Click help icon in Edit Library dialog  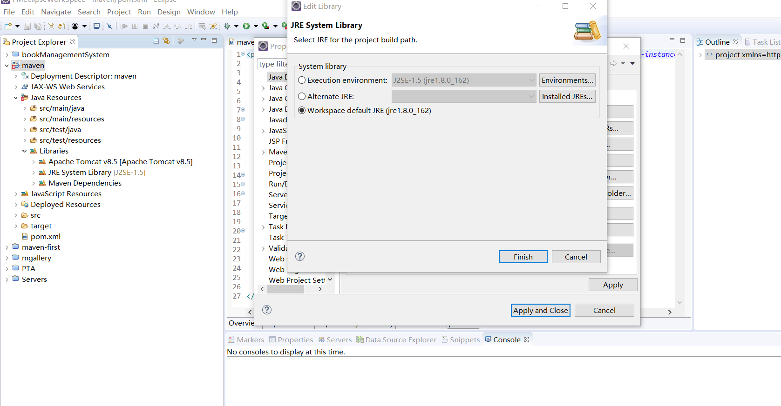[300, 256]
